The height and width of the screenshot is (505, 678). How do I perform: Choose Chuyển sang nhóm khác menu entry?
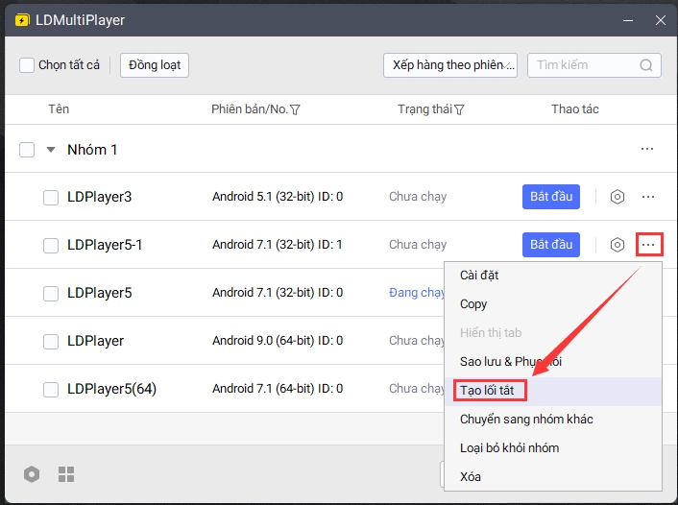(553, 419)
